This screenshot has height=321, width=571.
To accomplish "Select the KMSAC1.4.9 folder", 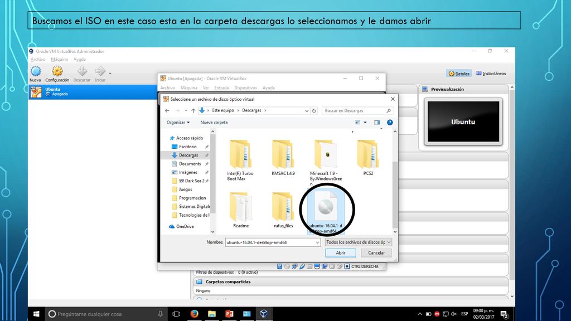I will tap(283, 158).
